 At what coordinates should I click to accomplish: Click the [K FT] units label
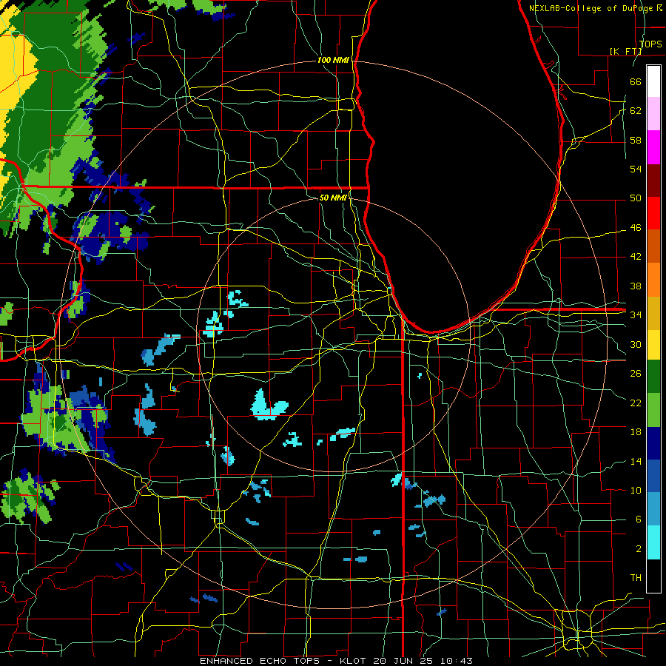[x=625, y=51]
